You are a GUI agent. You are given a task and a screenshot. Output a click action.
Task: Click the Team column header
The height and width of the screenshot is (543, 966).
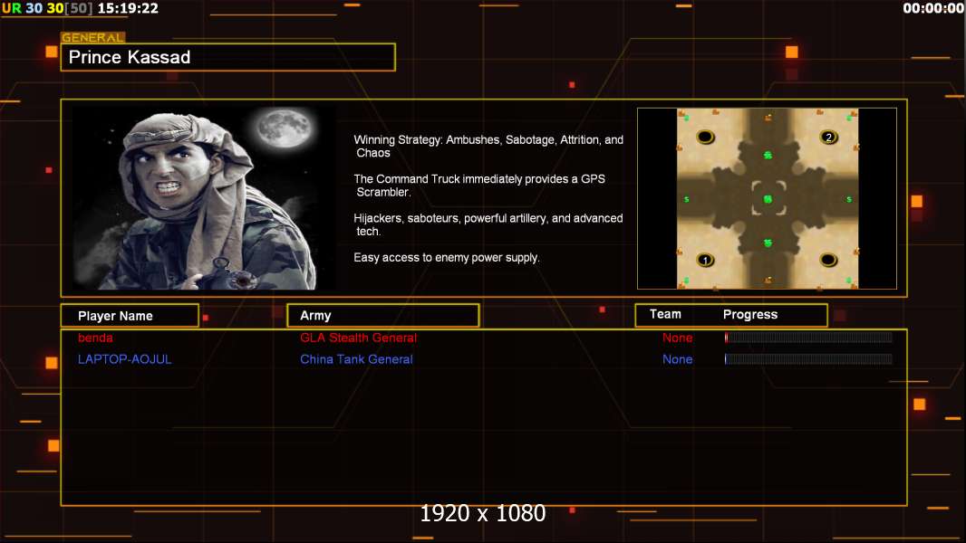click(665, 314)
